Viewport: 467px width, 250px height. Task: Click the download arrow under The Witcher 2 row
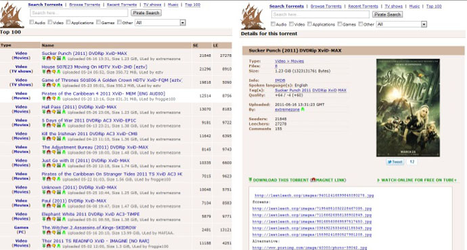44,232
